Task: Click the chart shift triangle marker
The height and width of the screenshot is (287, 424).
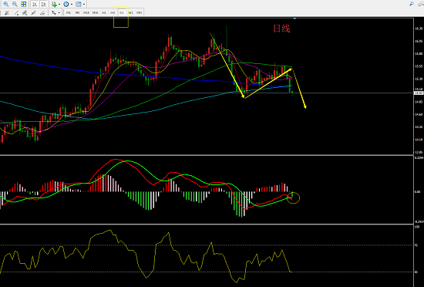Action: (x=294, y=19)
